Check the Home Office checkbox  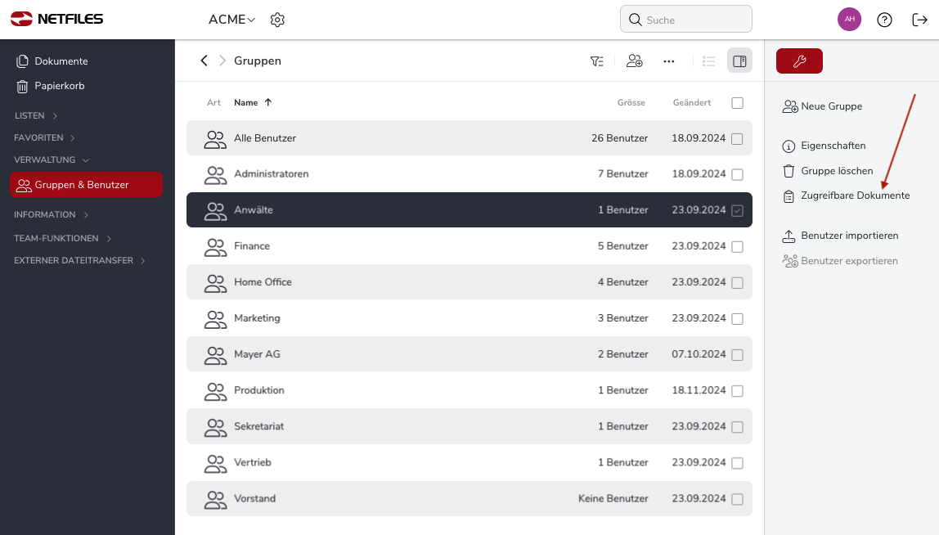click(x=737, y=283)
